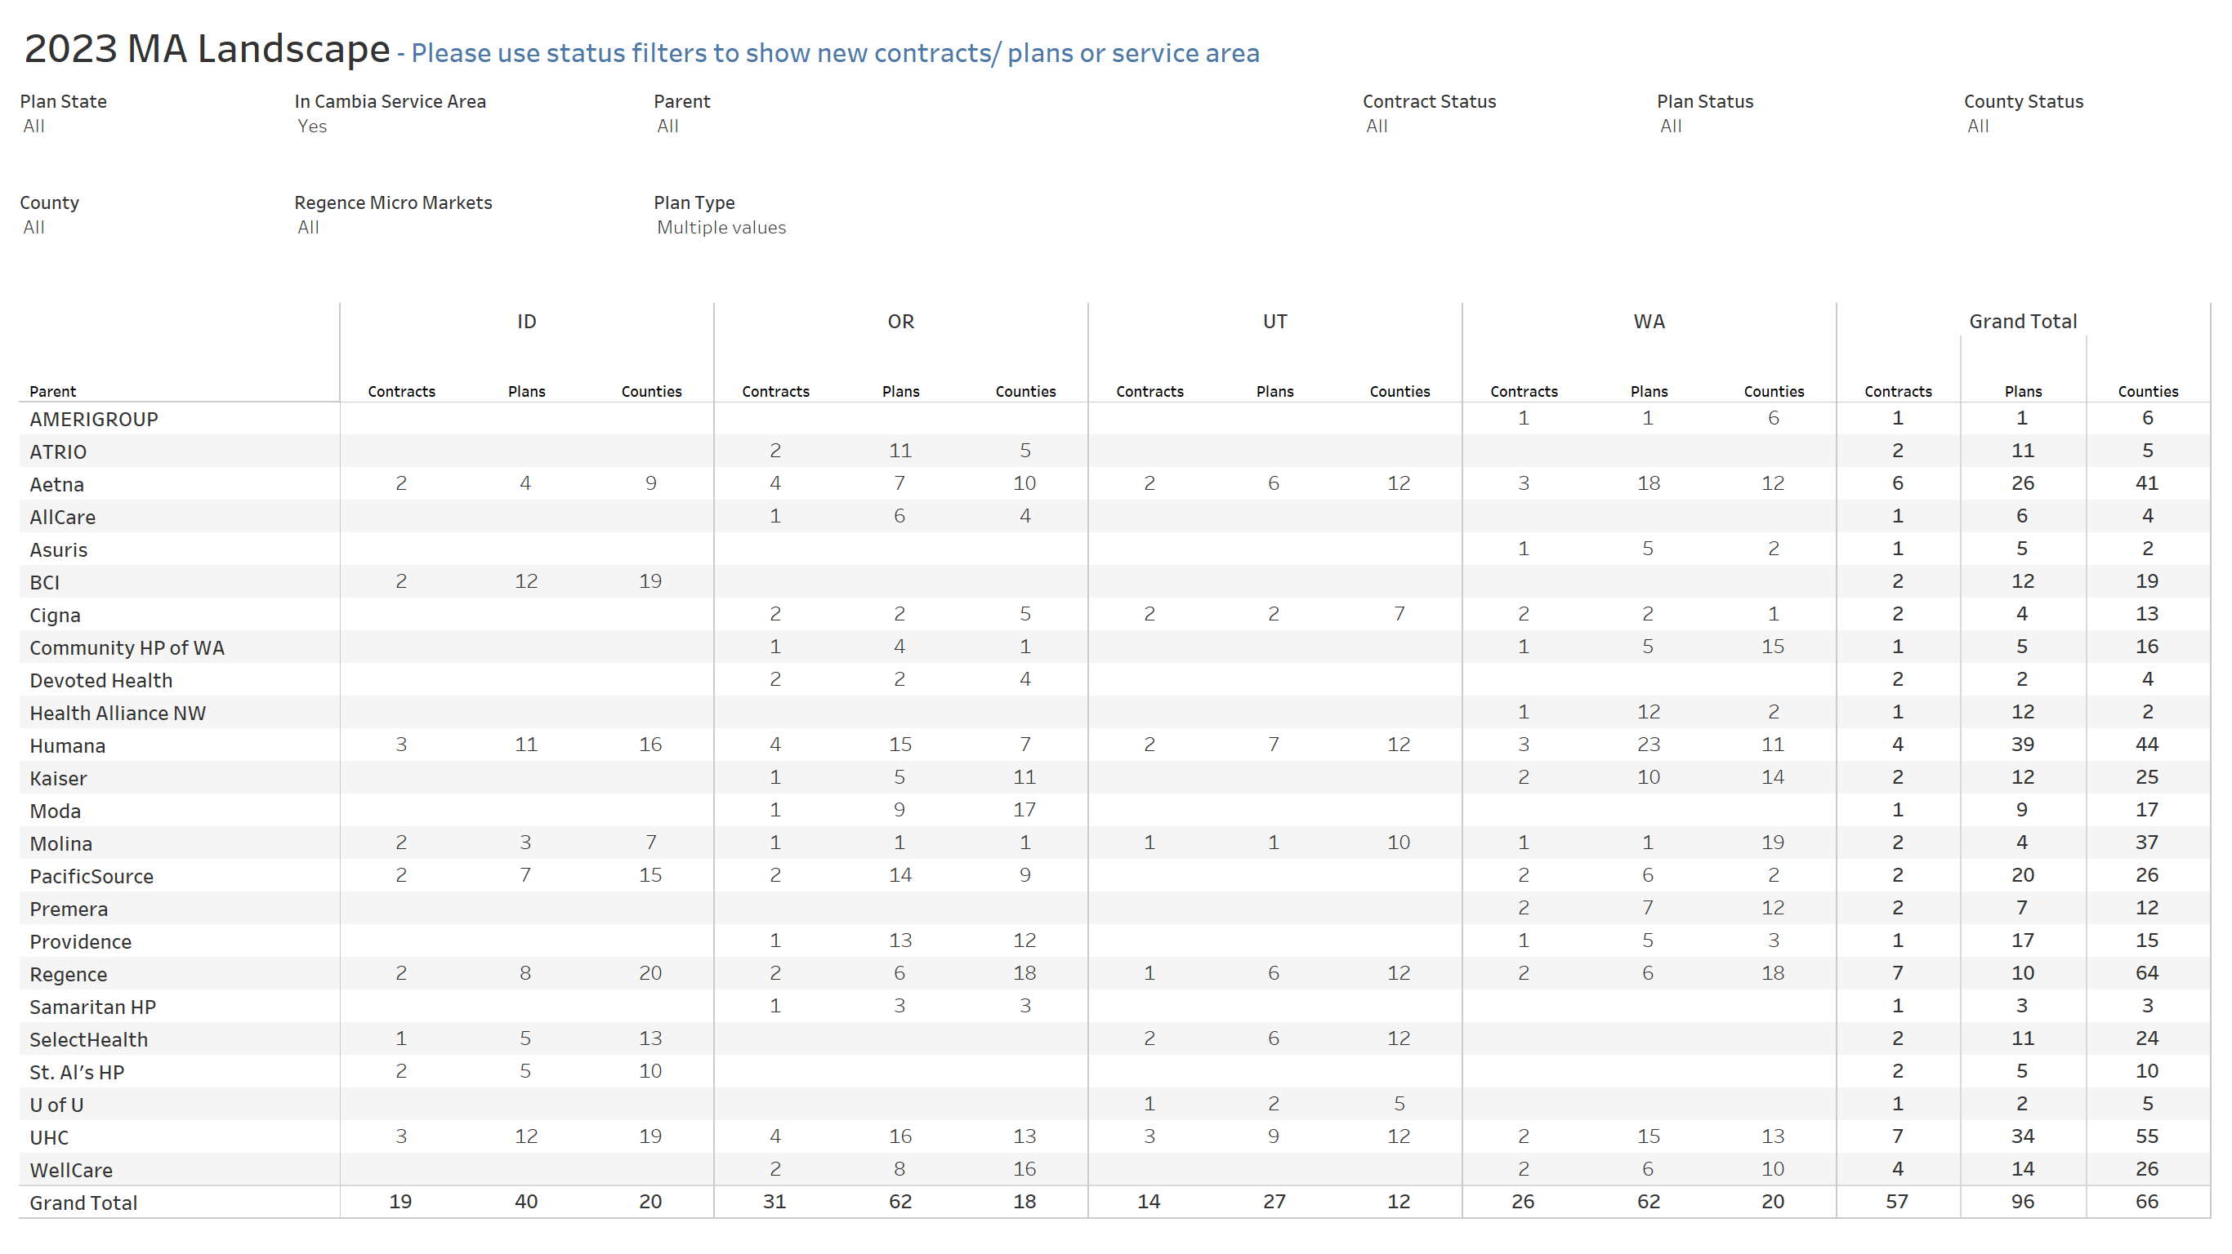Select the WellCare row label
The height and width of the screenshot is (1254, 2232).
coord(71,1170)
